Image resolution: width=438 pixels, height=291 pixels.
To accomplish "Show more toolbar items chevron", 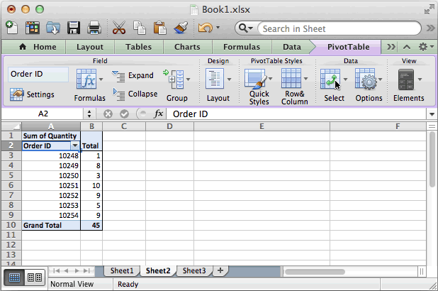I will tap(430, 28).
